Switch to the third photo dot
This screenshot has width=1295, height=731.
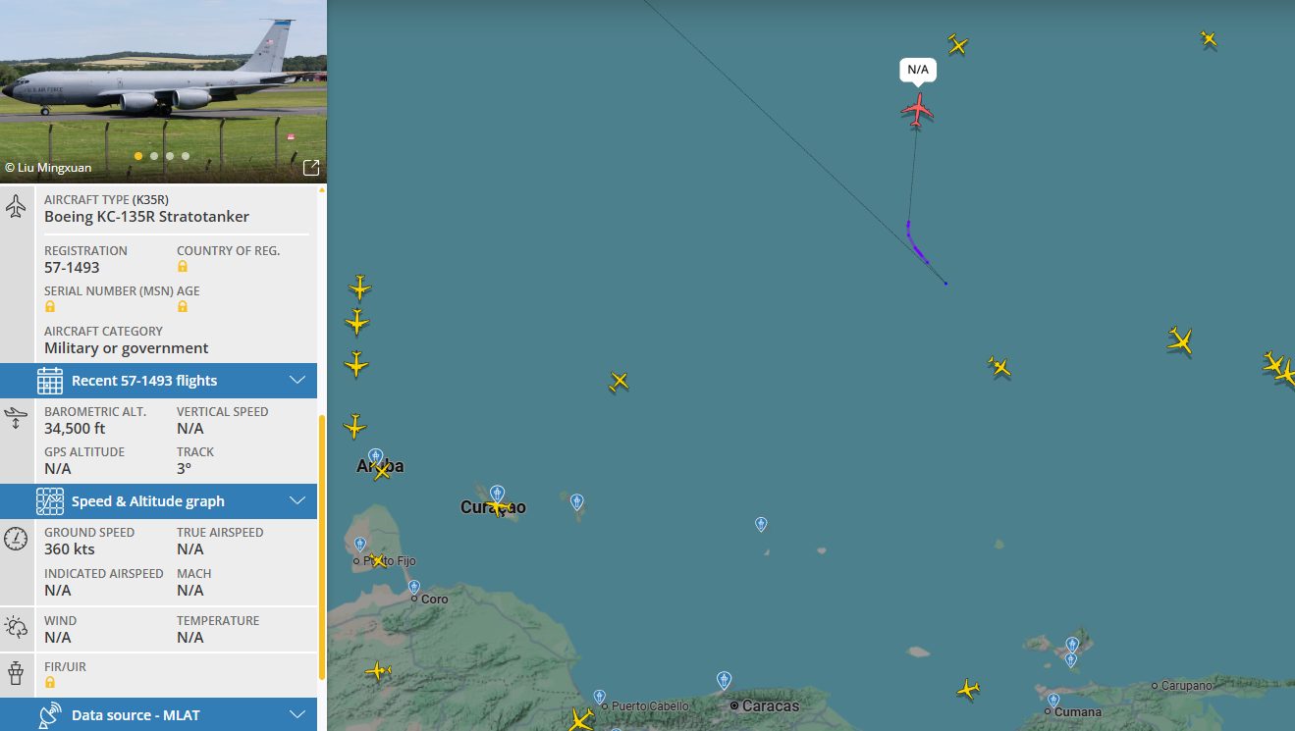click(x=170, y=156)
